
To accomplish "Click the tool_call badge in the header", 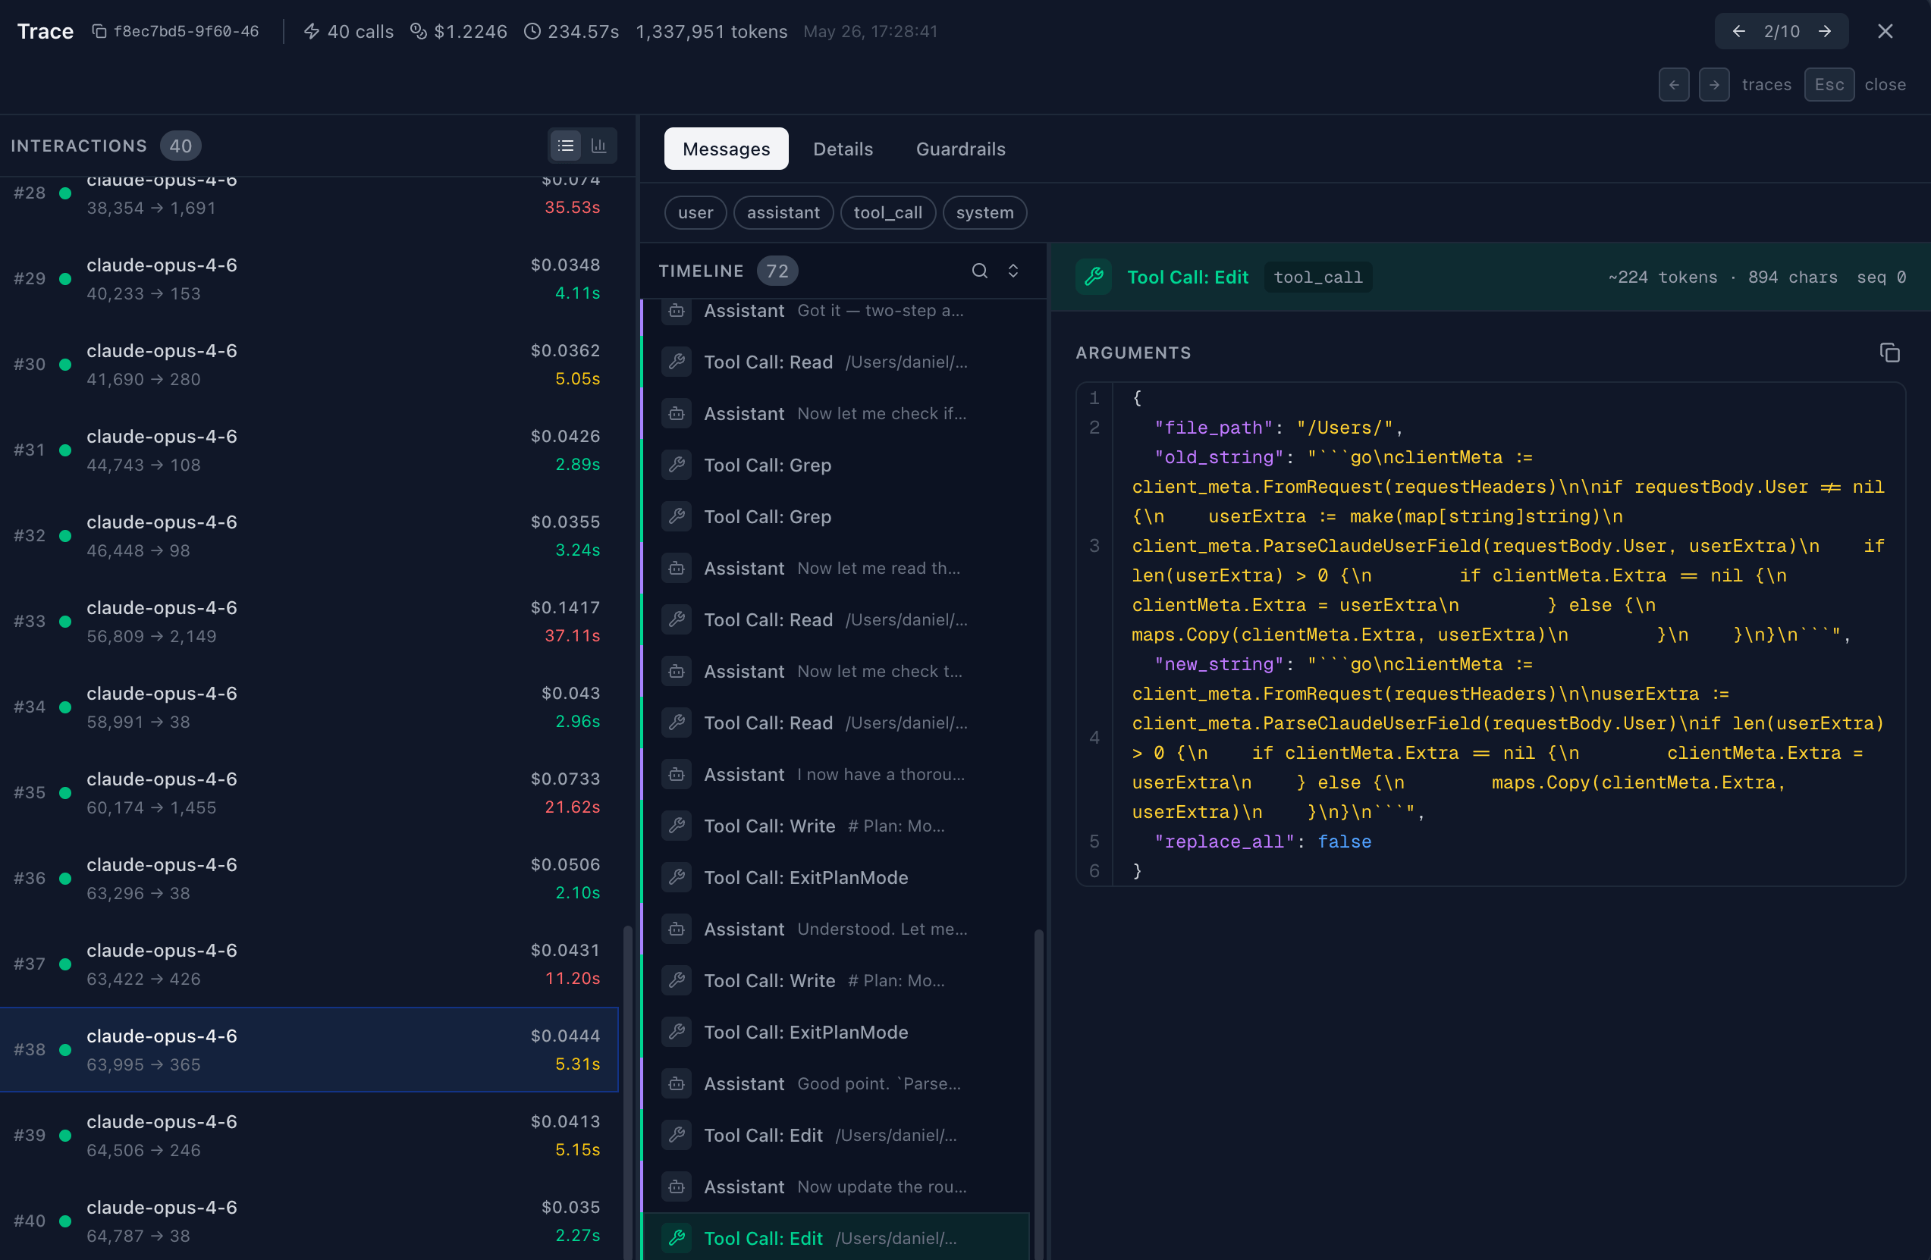I will point(1317,277).
